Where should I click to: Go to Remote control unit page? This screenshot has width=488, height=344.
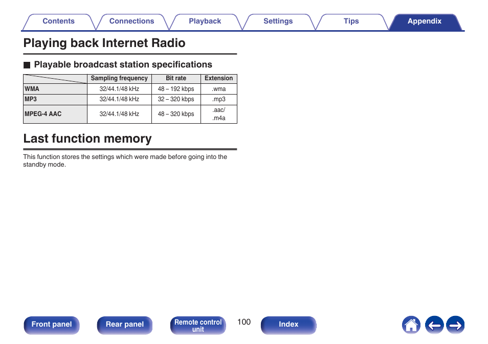[198, 325]
